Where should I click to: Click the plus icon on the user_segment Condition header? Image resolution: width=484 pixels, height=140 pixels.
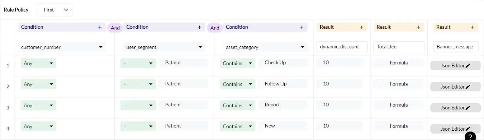pyautogui.click(x=199, y=27)
